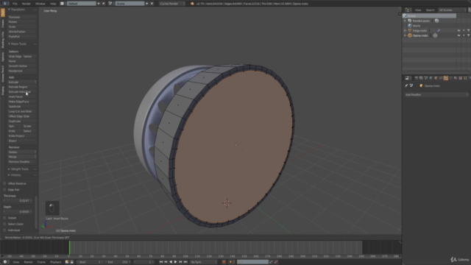471x265 pixels.
Task: Click the Loop Cut and Slide button
Action: 22,111
